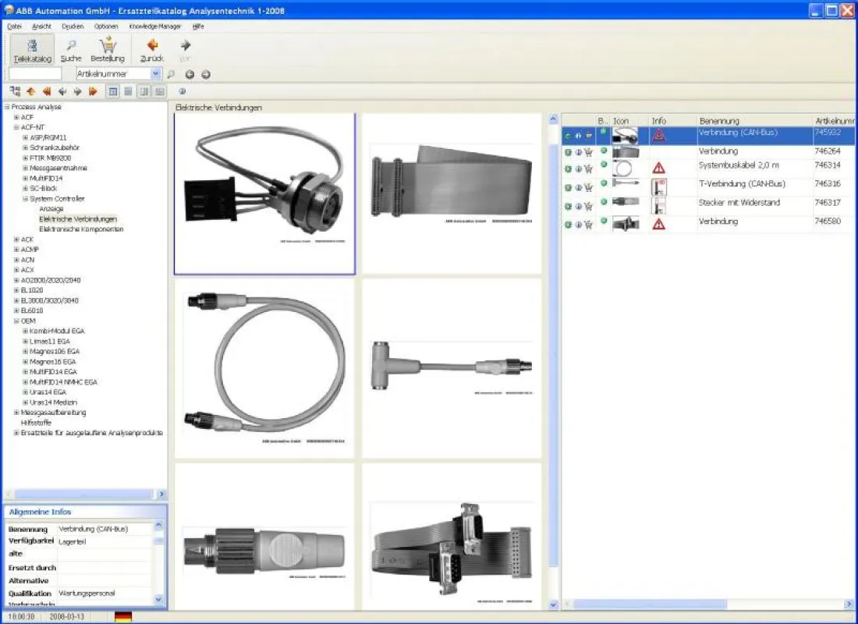
Task: Click the German flag in status bar
Action: click(123, 616)
